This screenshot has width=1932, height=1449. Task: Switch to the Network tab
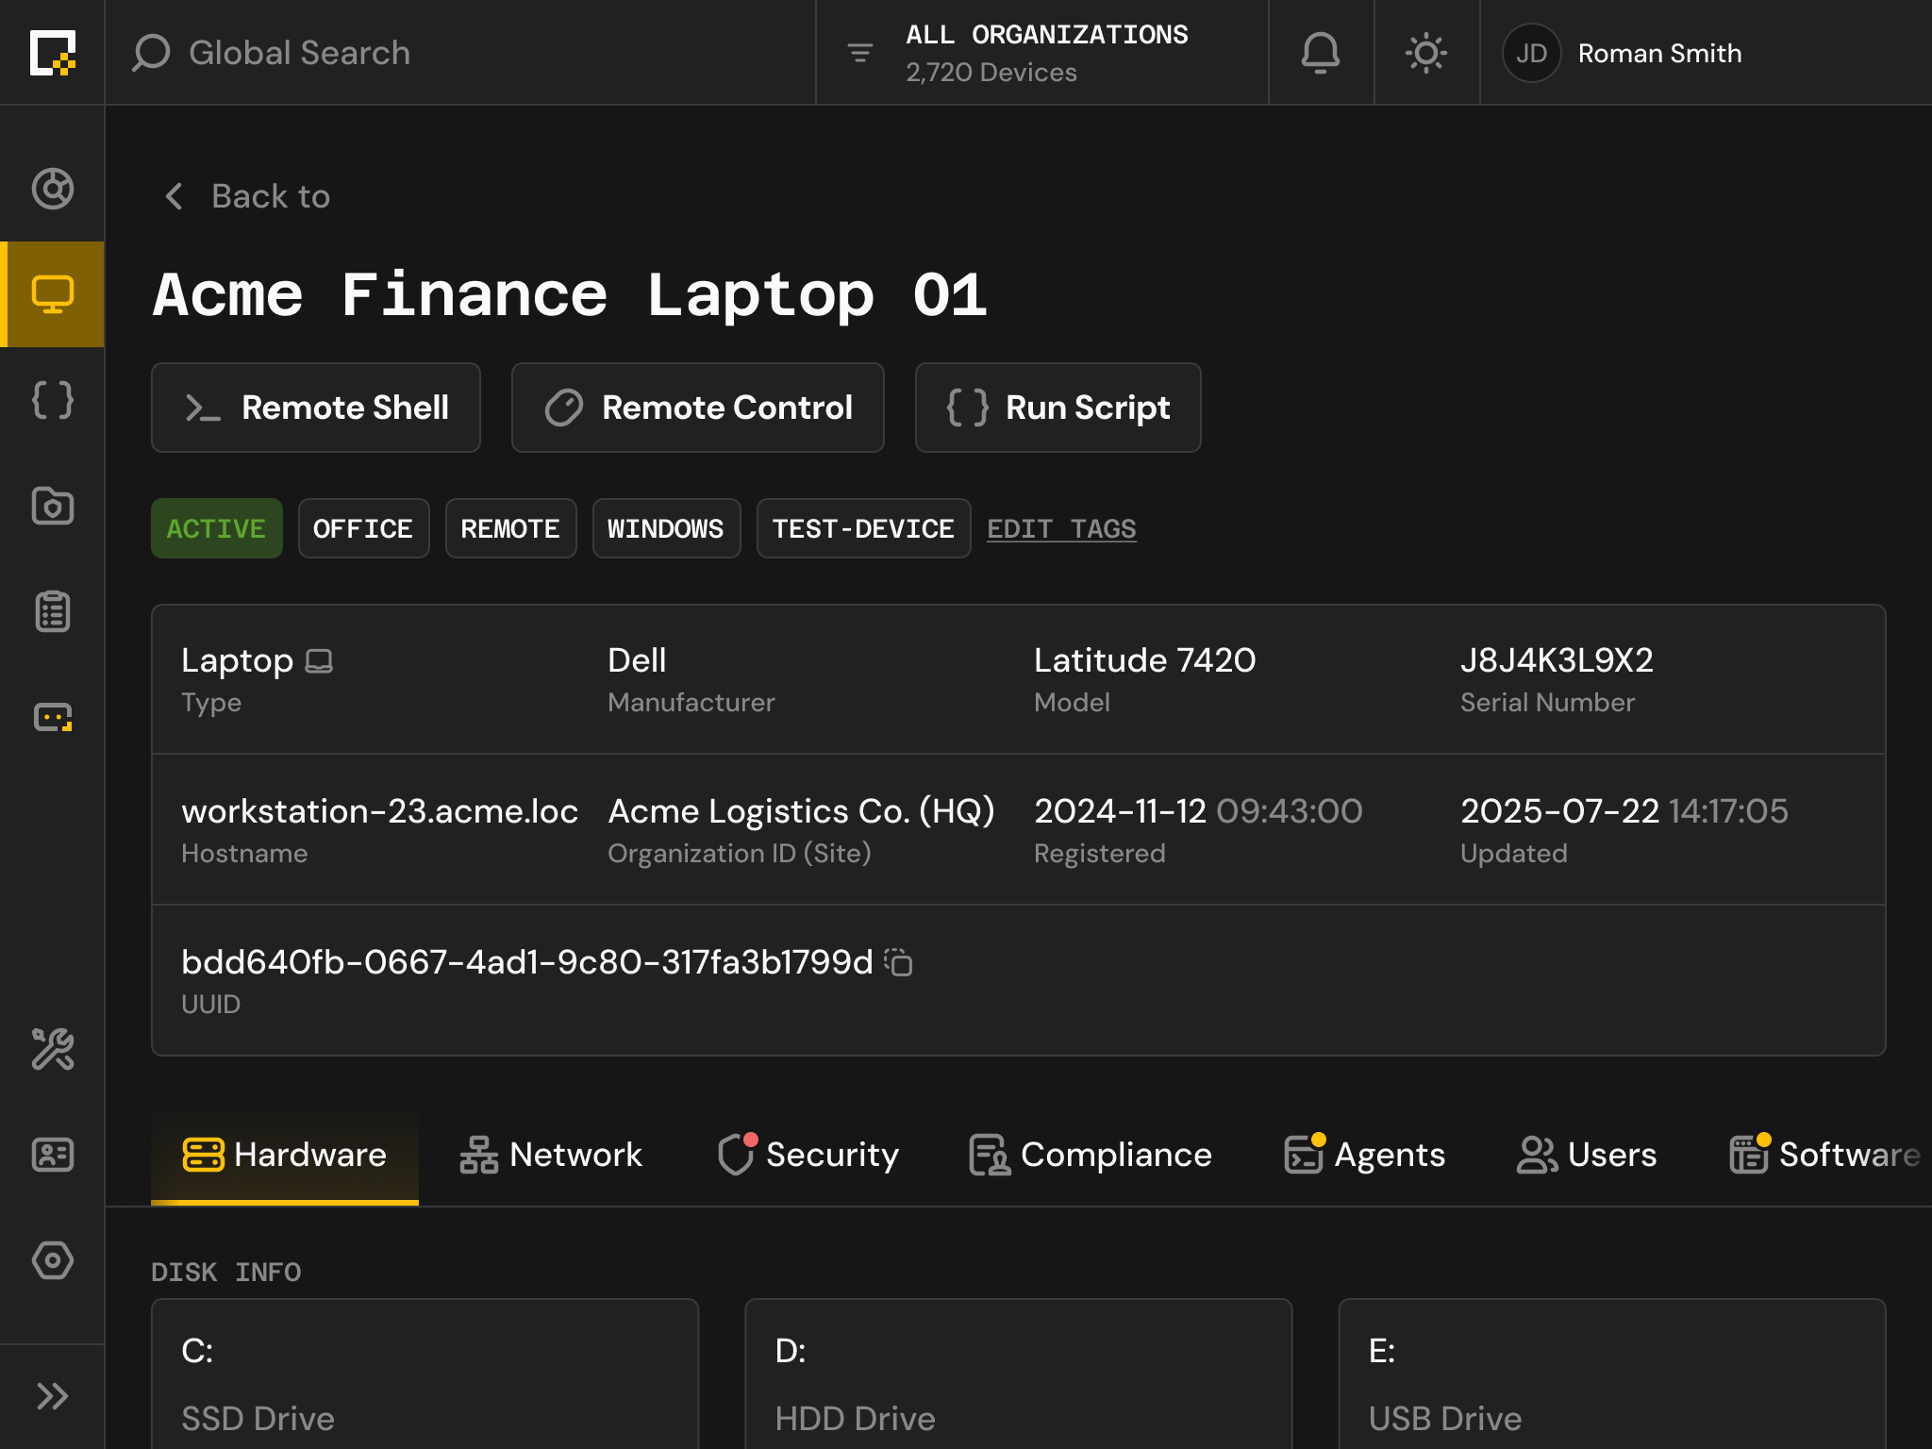(x=552, y=1154)
